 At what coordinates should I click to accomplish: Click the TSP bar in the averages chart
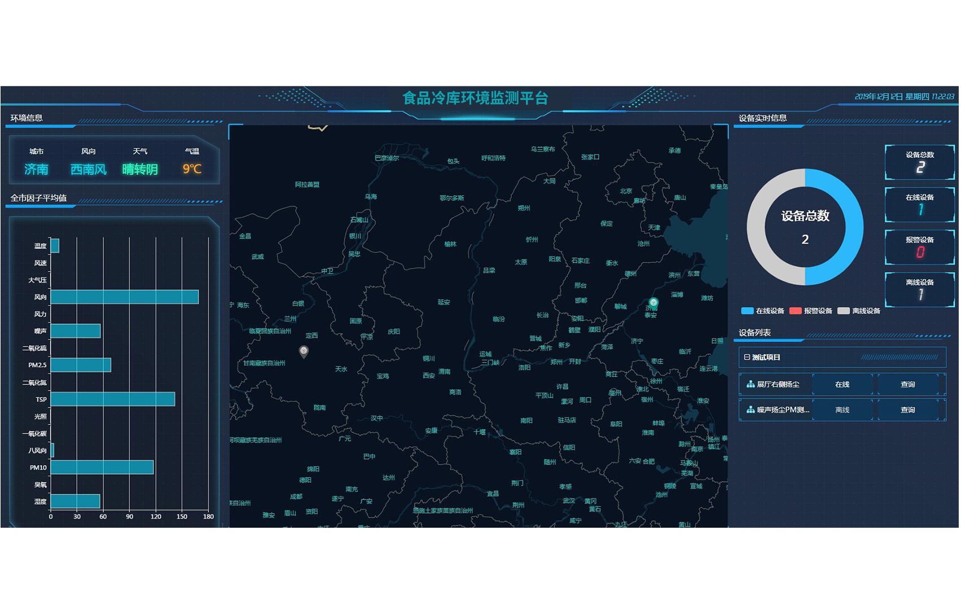[113, 399]
